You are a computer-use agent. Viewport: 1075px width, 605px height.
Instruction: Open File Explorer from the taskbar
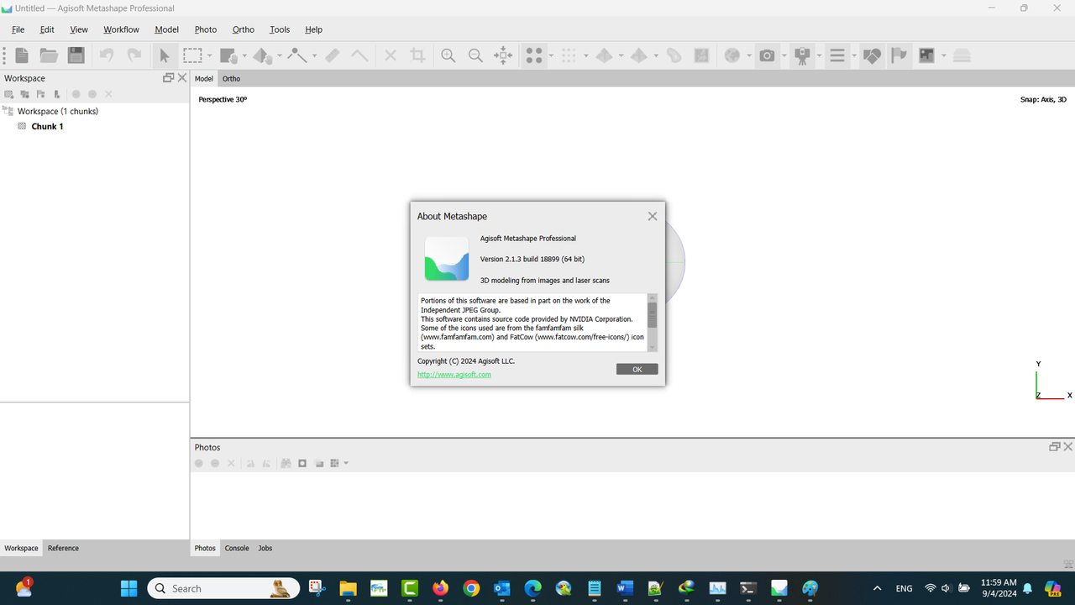[348, 588]
